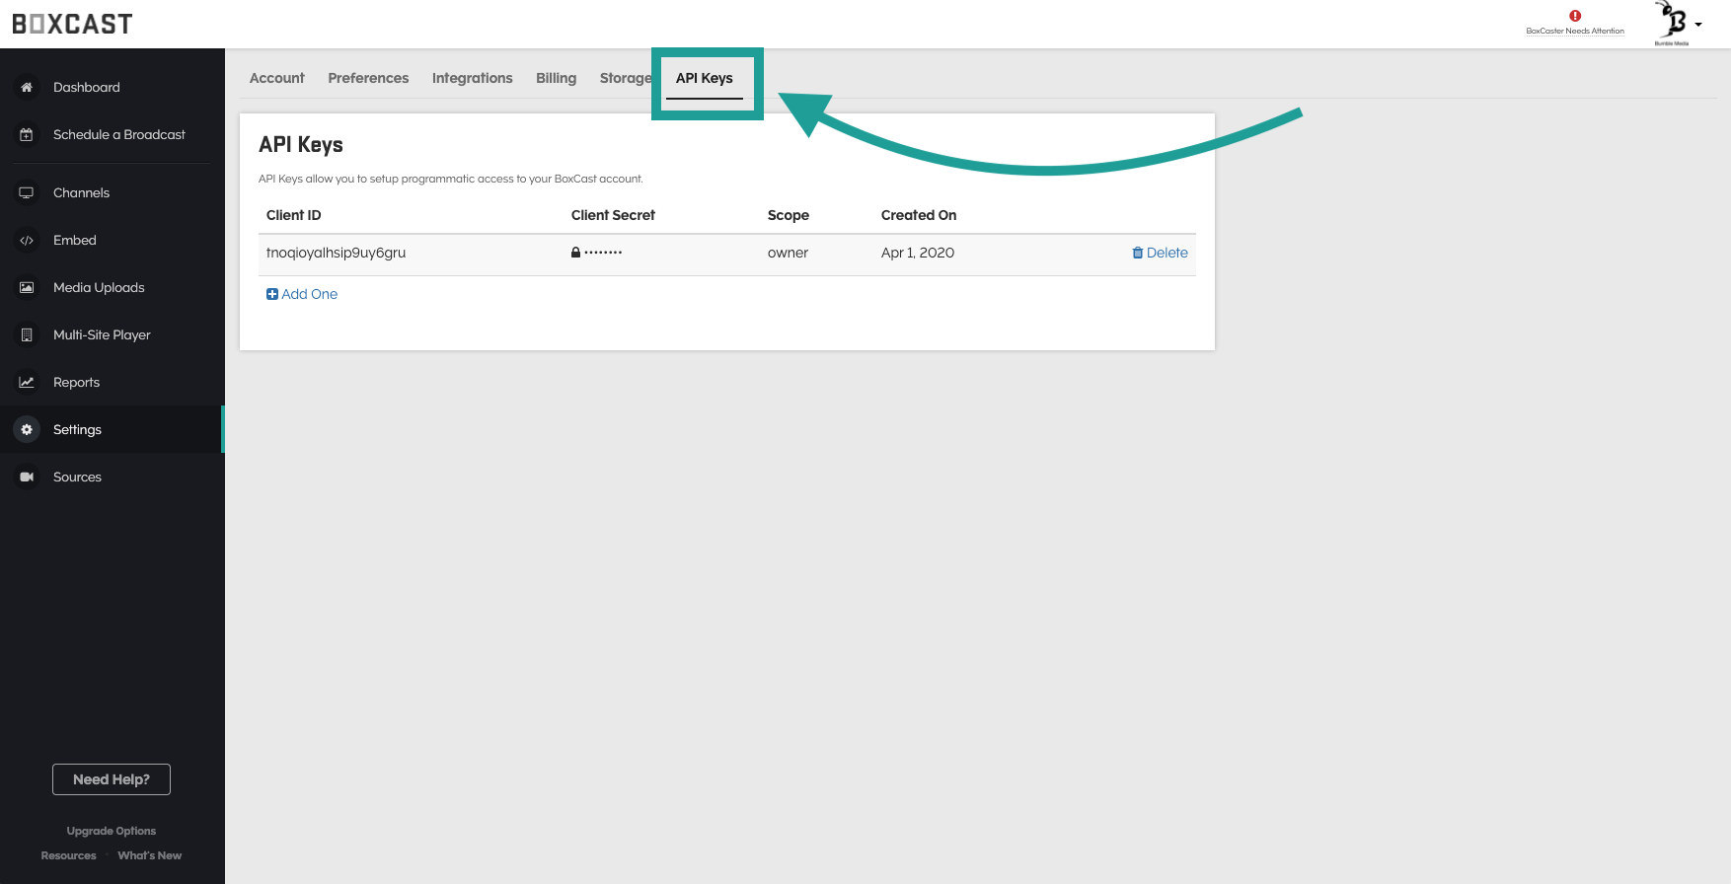Click the Dashboard home icon
This screenshot has height=884, width=1731.
click(x=27, y=88)
